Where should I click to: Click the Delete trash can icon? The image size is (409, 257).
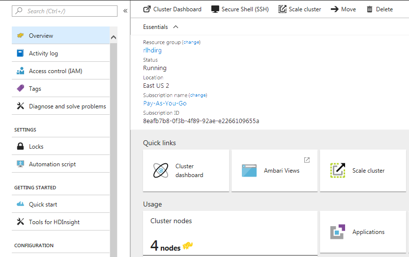[370, 9]
